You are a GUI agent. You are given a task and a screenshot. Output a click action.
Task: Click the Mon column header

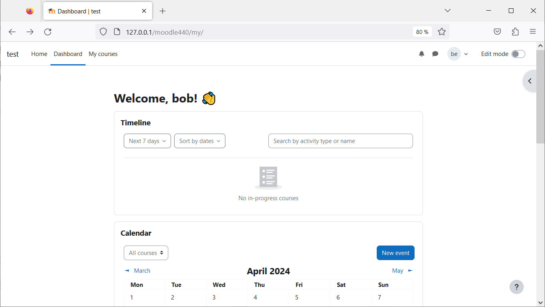pyautogui.click(x=137, y=285)
